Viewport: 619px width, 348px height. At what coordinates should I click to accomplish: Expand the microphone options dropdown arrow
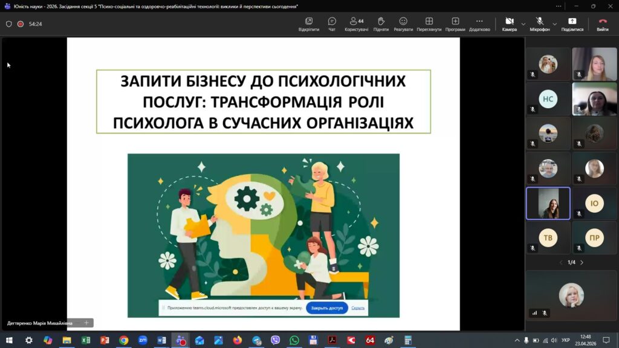(555, 24)
